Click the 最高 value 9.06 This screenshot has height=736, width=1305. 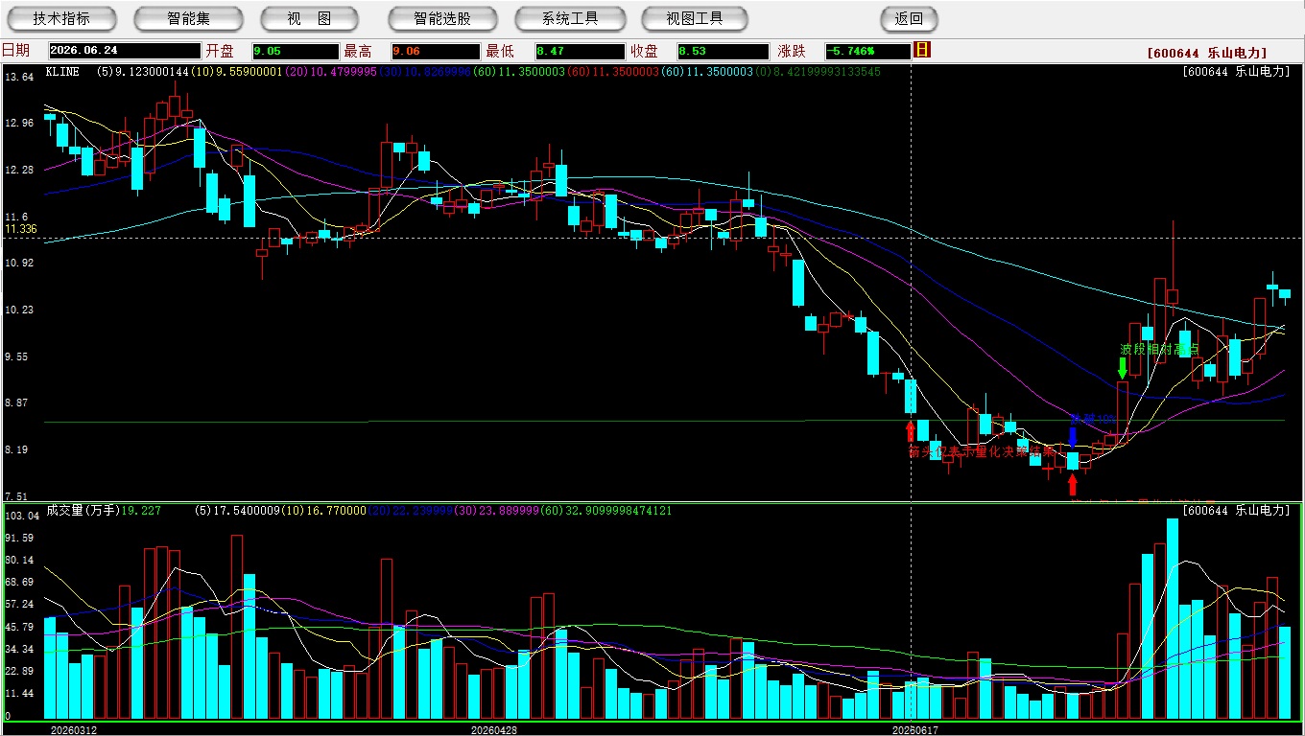click(x=435, y=52)
